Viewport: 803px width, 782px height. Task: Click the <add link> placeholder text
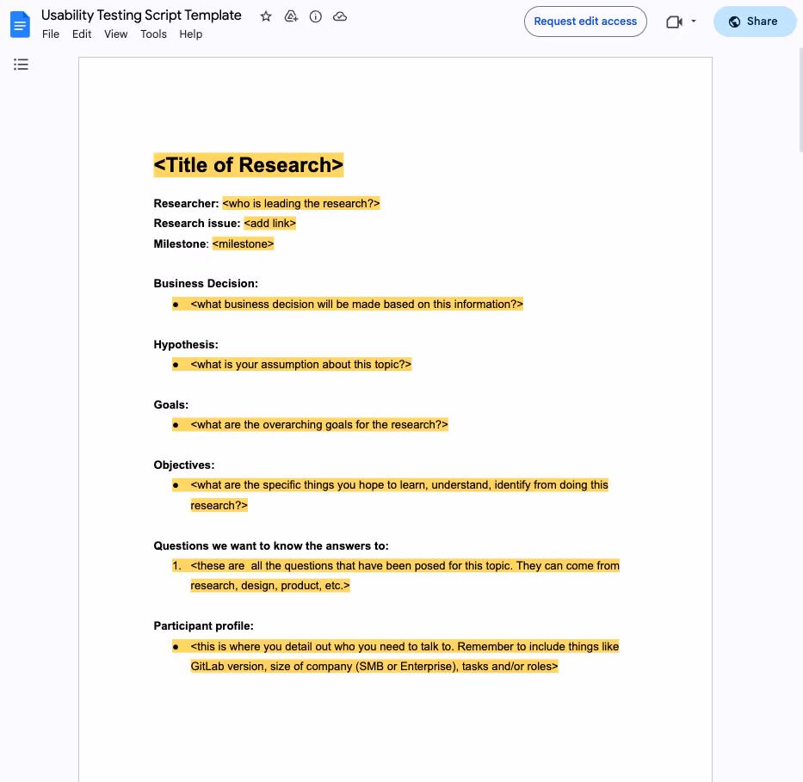click(x=270, y=223)
